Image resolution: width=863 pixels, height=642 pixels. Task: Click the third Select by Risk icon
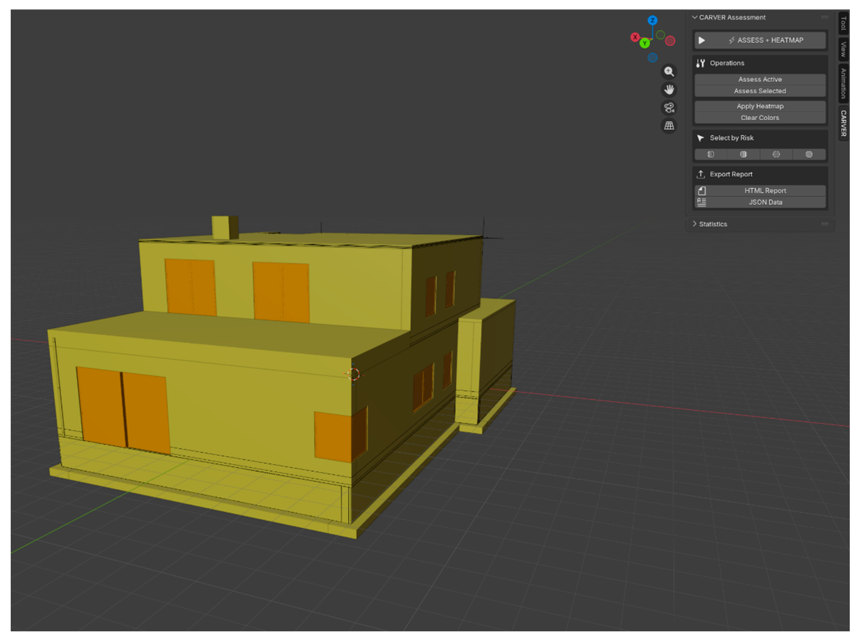pyautogui.click(x=776, y=155)
